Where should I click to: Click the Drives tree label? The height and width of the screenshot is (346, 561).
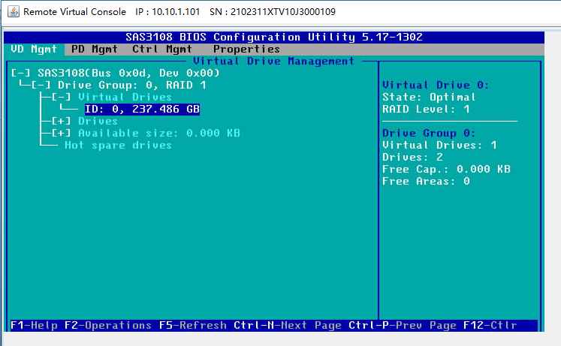[98, 121]
